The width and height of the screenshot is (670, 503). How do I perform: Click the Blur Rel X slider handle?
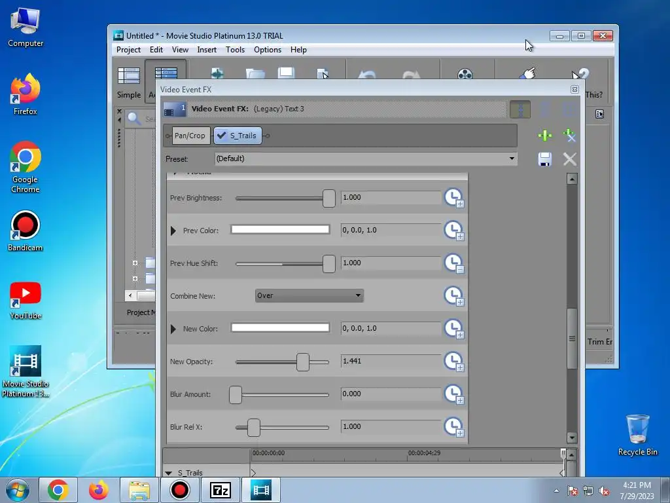click(254, 428)
